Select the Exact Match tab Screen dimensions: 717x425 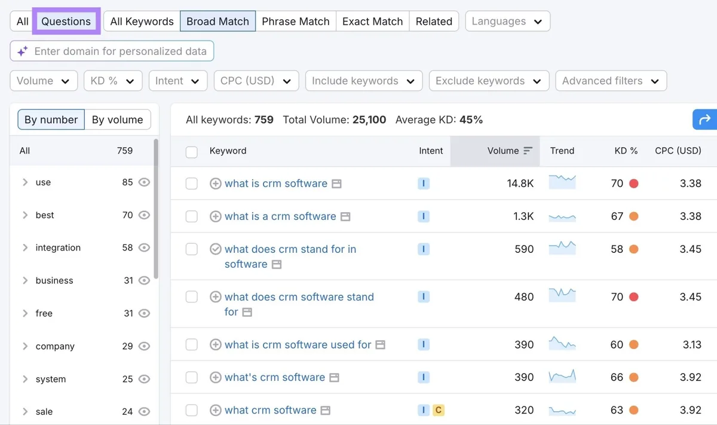pos(373,21)
